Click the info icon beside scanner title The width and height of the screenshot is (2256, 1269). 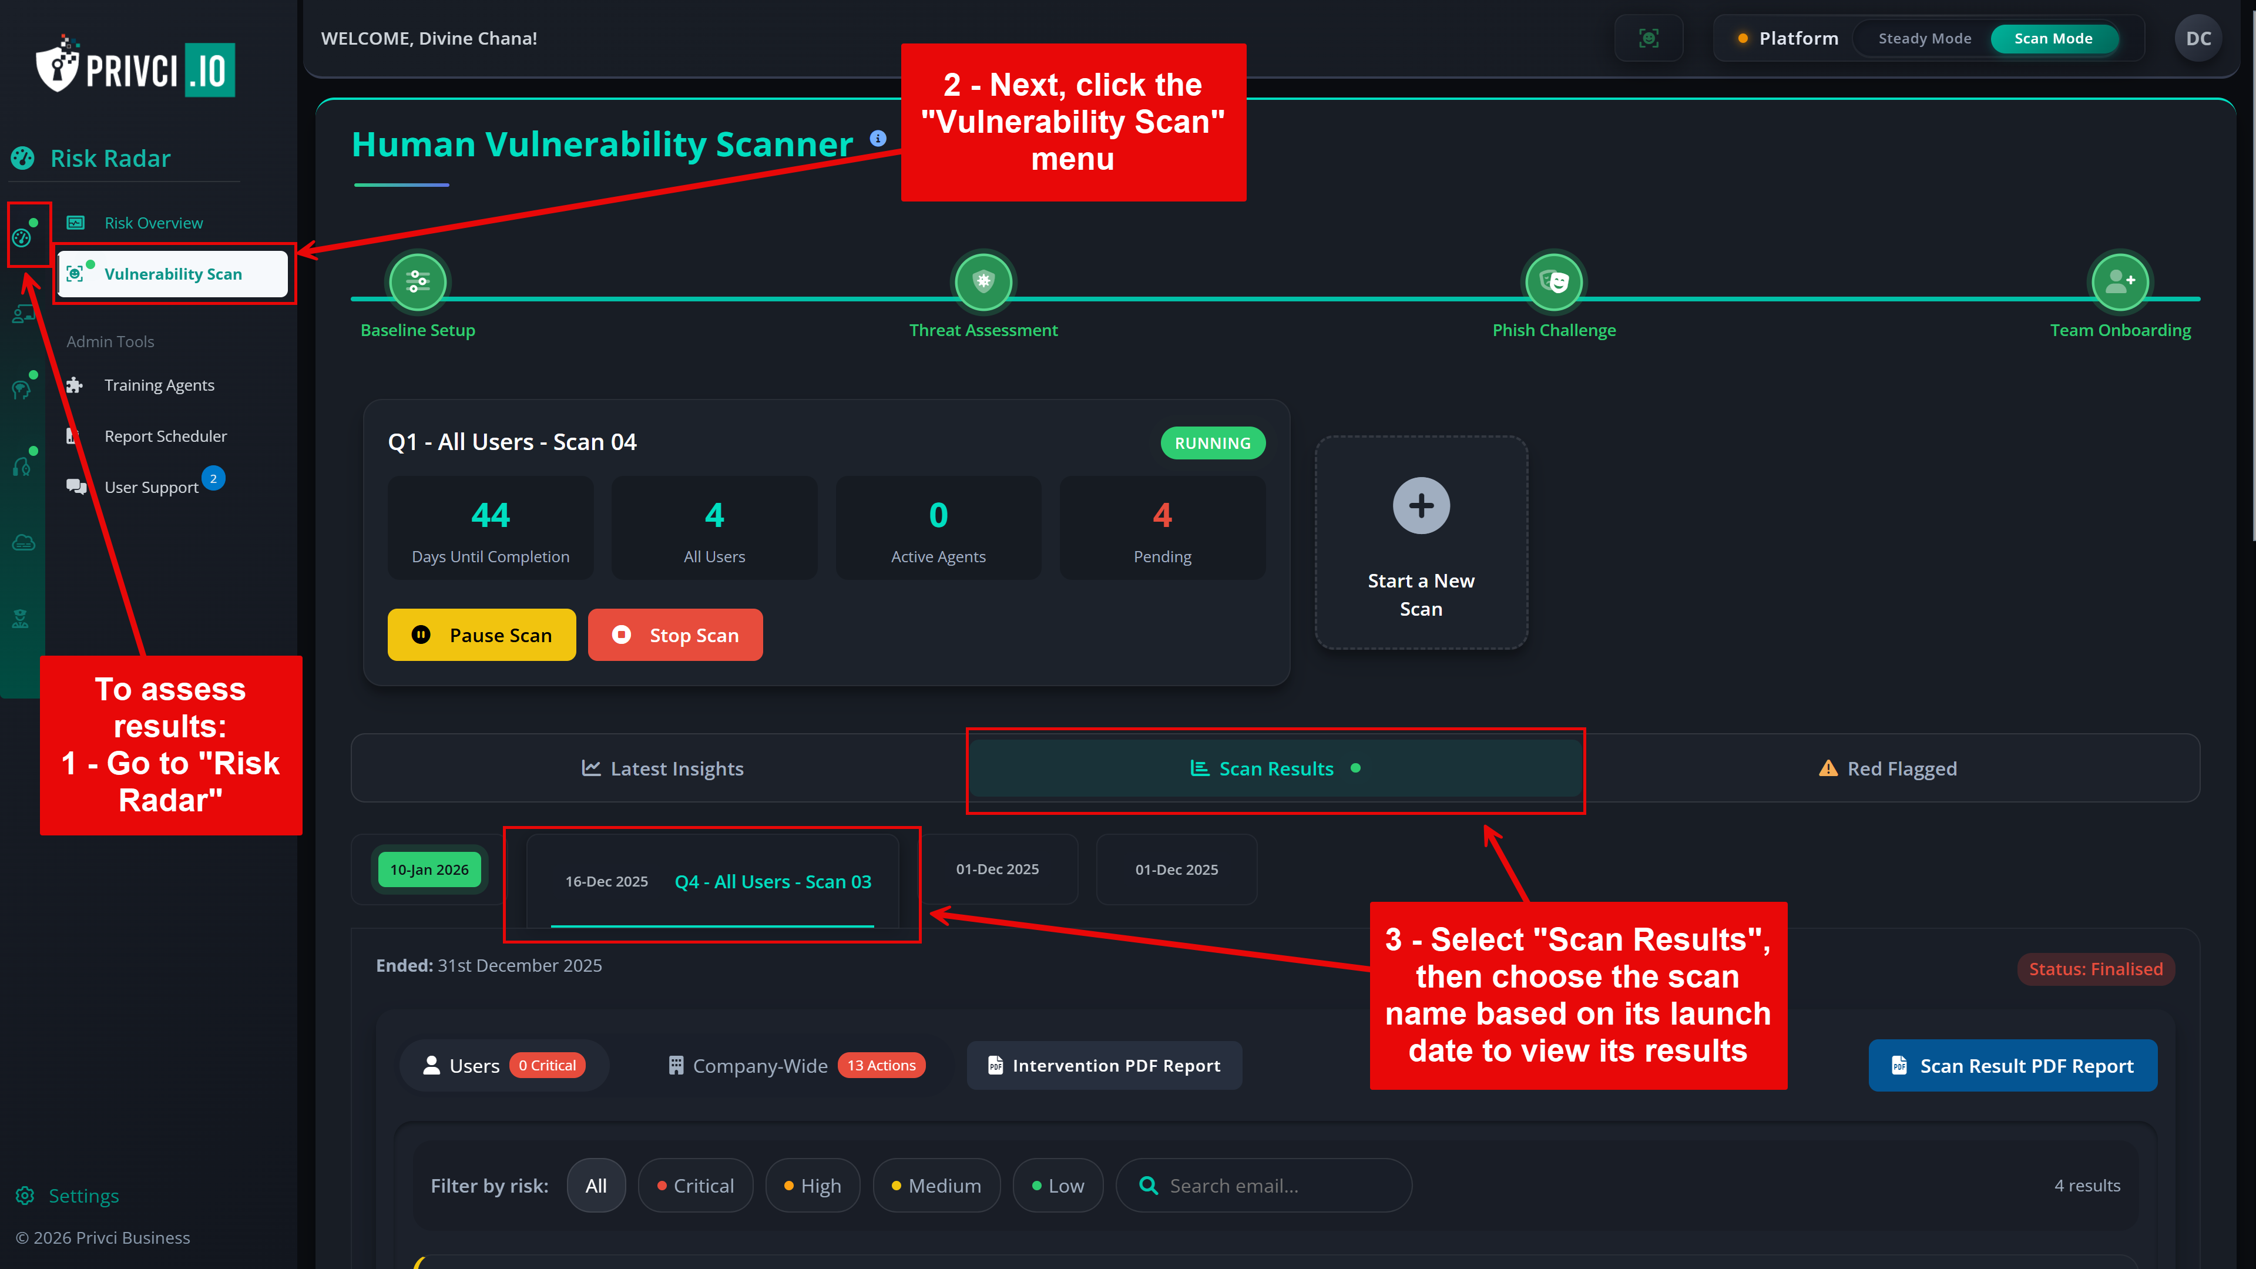tap(878, 139)
